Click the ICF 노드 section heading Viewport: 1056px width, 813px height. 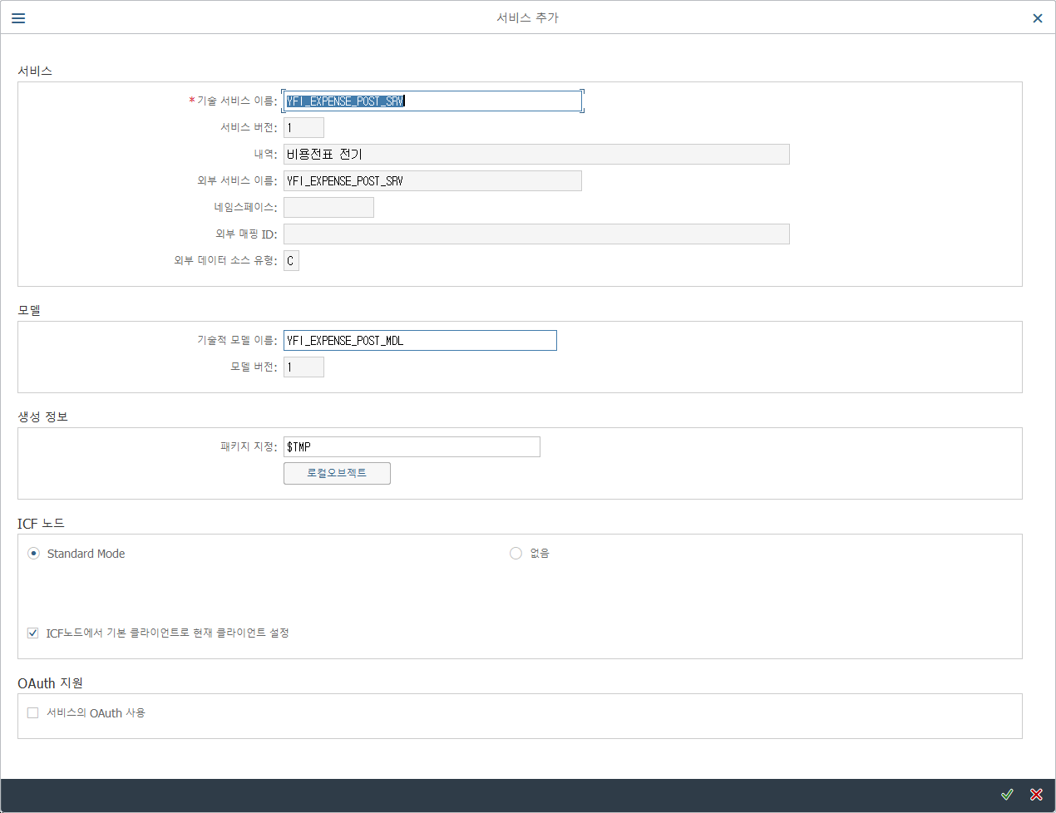click(x=41, y=524)
